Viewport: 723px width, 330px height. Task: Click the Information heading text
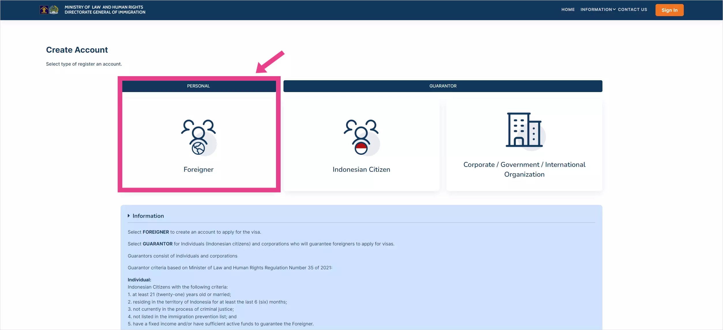pyautogui.click(x=148, y=216)
